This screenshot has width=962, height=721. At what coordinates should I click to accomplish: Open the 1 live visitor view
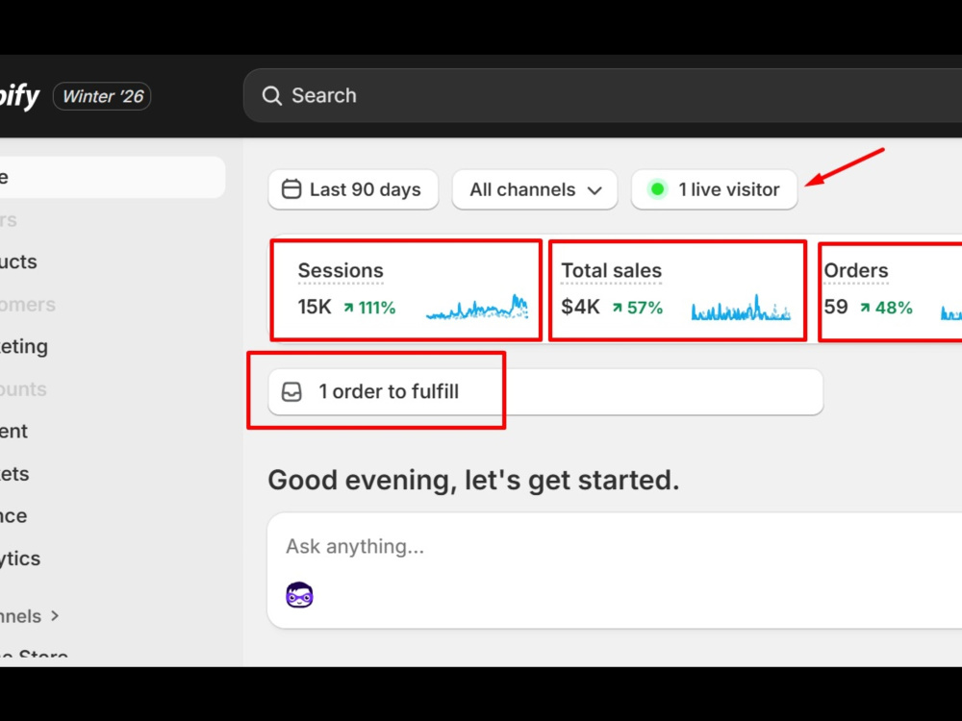coord(714,189)
